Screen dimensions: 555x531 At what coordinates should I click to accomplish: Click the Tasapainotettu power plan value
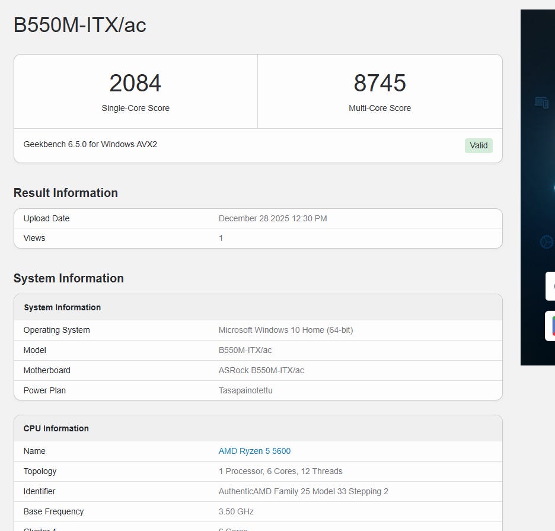point(245,391)
